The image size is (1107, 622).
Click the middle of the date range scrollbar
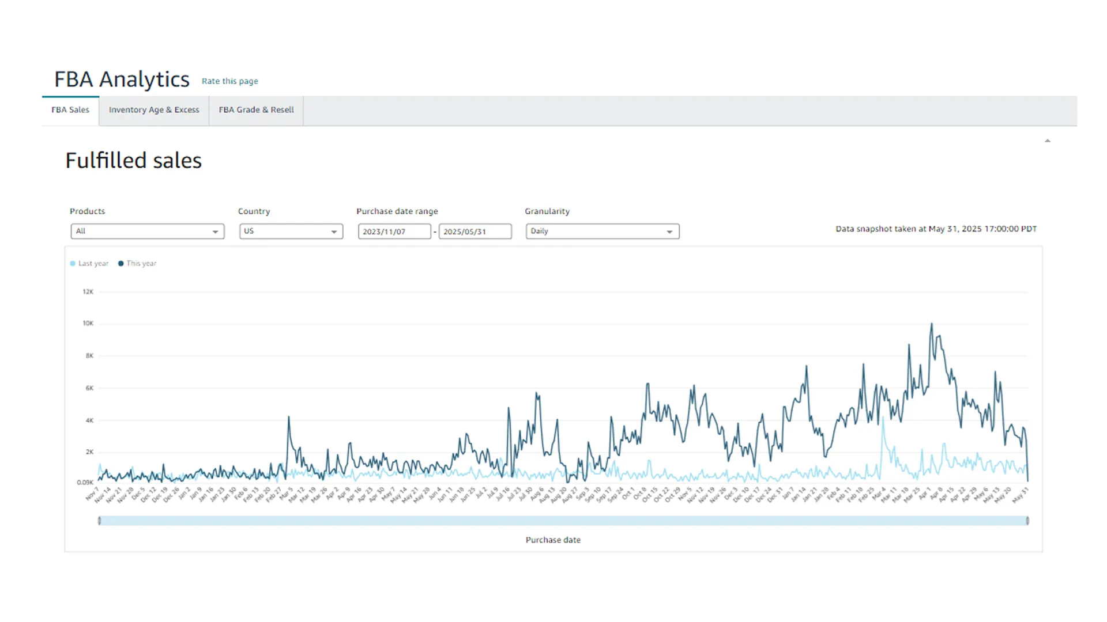[x=563, y=521]
